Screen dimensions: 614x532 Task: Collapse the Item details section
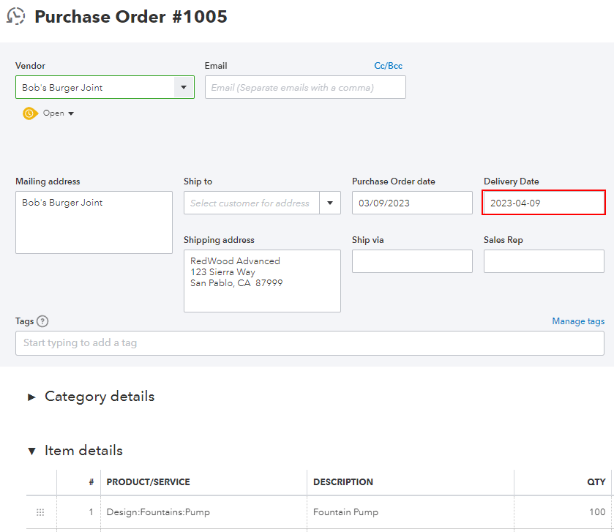pyautogui.click(x=31, y=451)
